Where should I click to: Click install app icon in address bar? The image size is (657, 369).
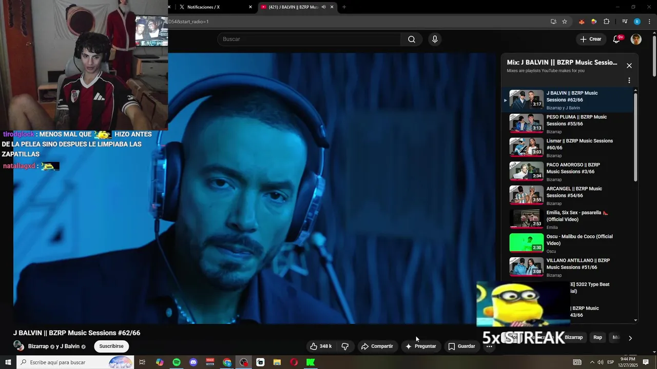553,22
